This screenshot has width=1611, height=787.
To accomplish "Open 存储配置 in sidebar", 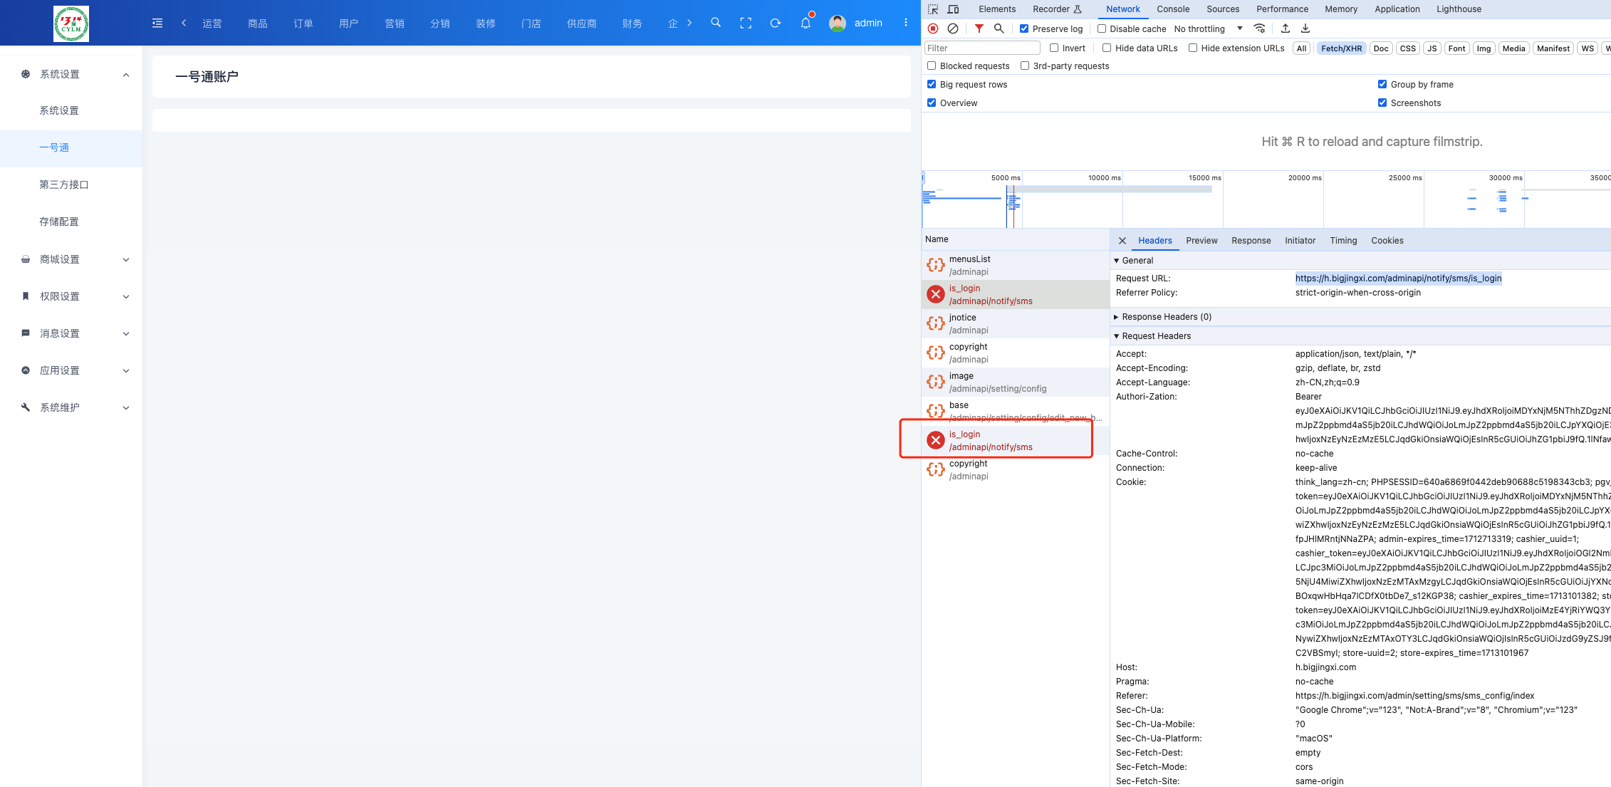I will pos(59,221).
